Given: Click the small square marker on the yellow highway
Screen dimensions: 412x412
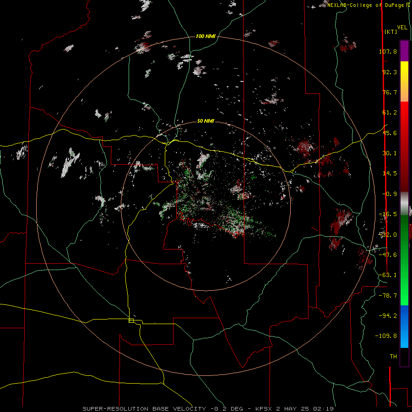Looking at the screenshot, I should (x=131, y=320).
